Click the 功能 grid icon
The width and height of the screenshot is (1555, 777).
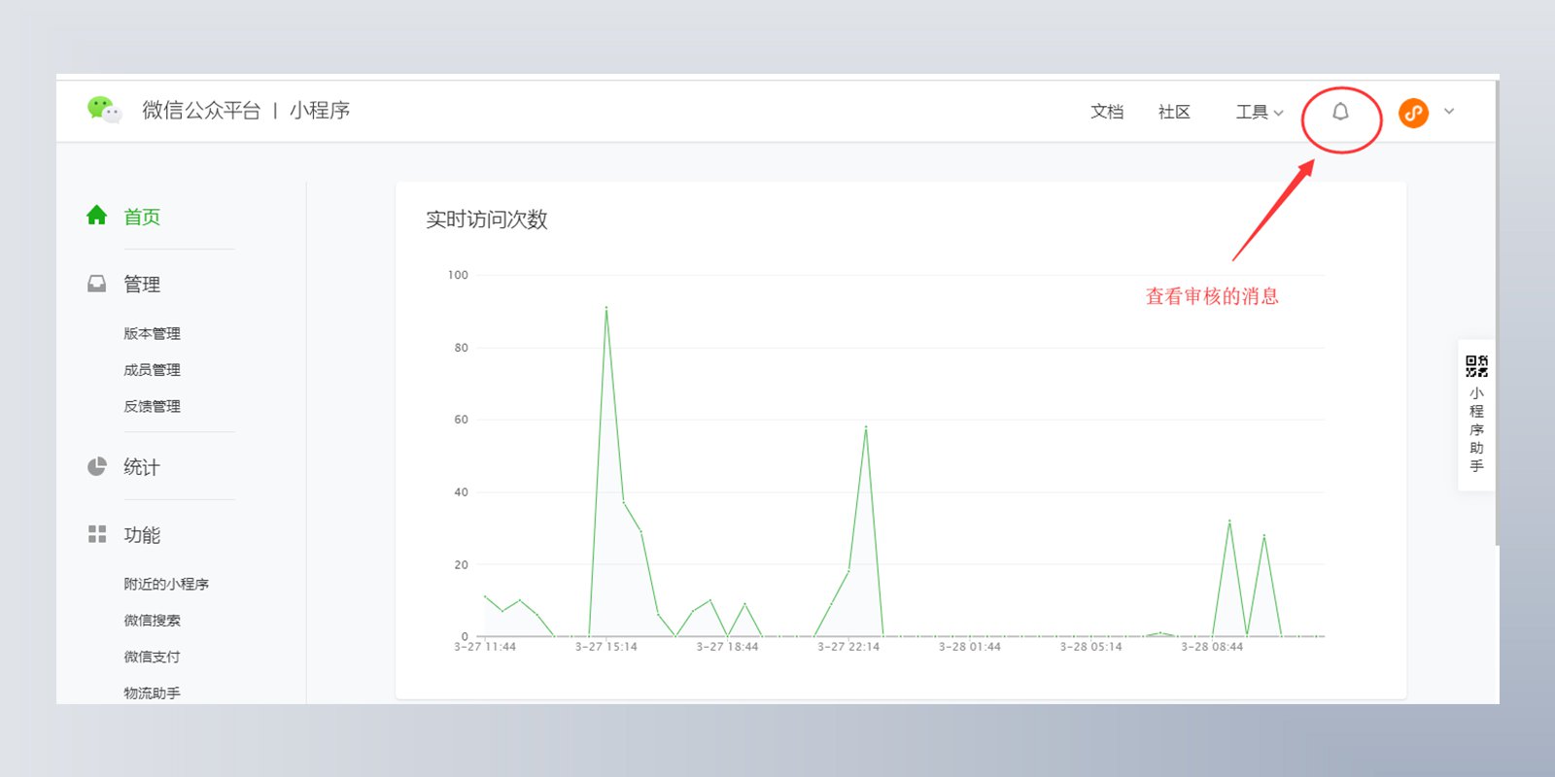pos(96,534)
